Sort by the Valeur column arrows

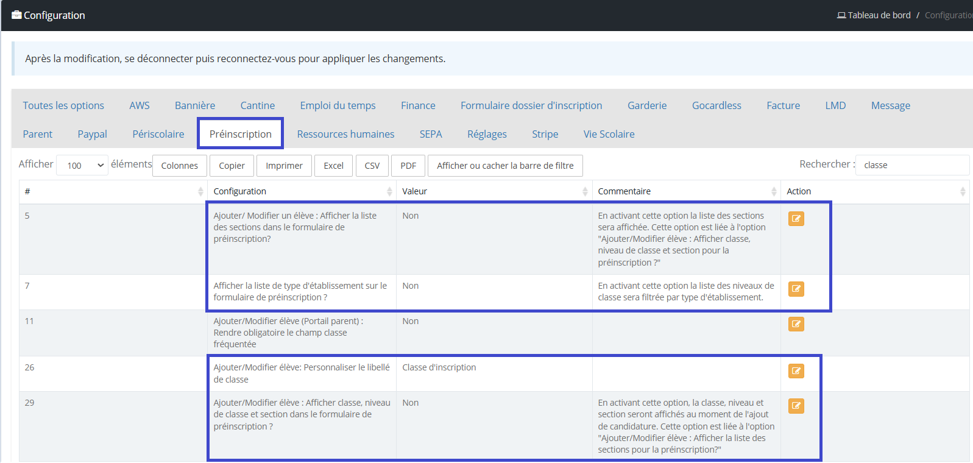coord(585,191)
